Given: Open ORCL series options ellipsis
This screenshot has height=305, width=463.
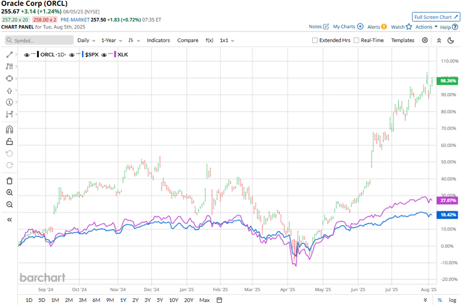Looking at the screenshot, I should pyautogui.click(x=33, y=54).
